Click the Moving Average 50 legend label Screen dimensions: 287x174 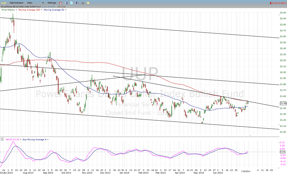pyautogui.click(x=54, y=10)
